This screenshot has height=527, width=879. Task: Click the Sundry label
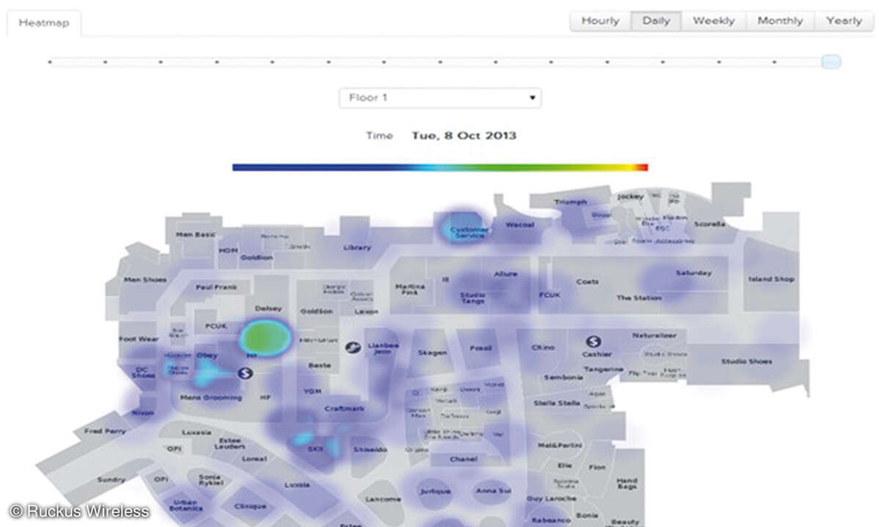coord(111,479)
